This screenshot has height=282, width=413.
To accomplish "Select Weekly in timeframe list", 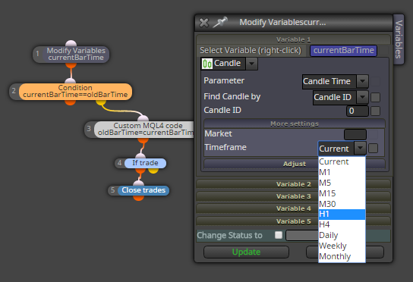I will coord(342,246).
